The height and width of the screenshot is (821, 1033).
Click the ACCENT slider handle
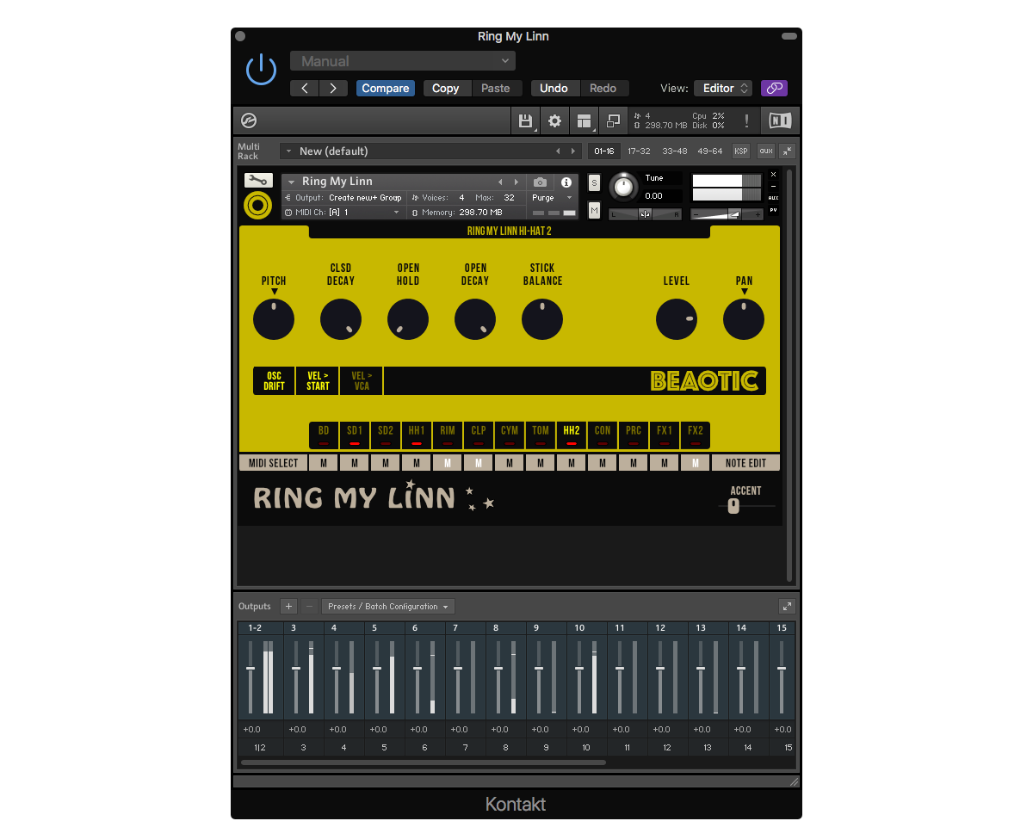pyautogui.click(x=733, y=506)
